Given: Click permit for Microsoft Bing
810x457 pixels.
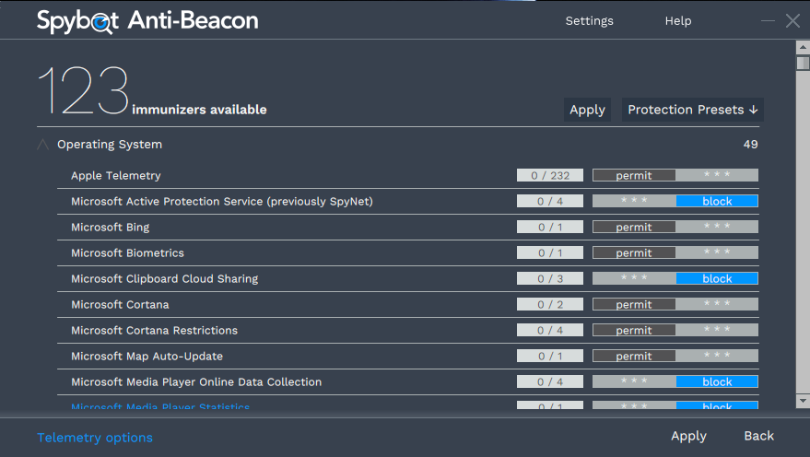Looking at the screenshot, I should pyautogui.click(x=634, y=227).
